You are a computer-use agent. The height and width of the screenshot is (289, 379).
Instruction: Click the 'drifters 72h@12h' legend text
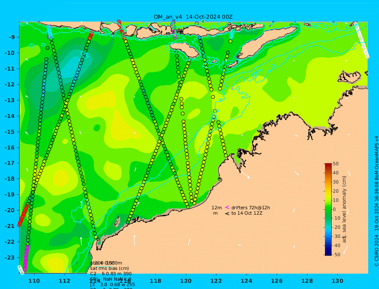tap(251, 208)
